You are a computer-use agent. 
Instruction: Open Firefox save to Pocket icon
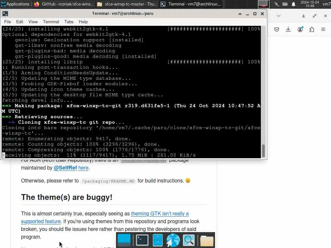[x=277, y=29]
